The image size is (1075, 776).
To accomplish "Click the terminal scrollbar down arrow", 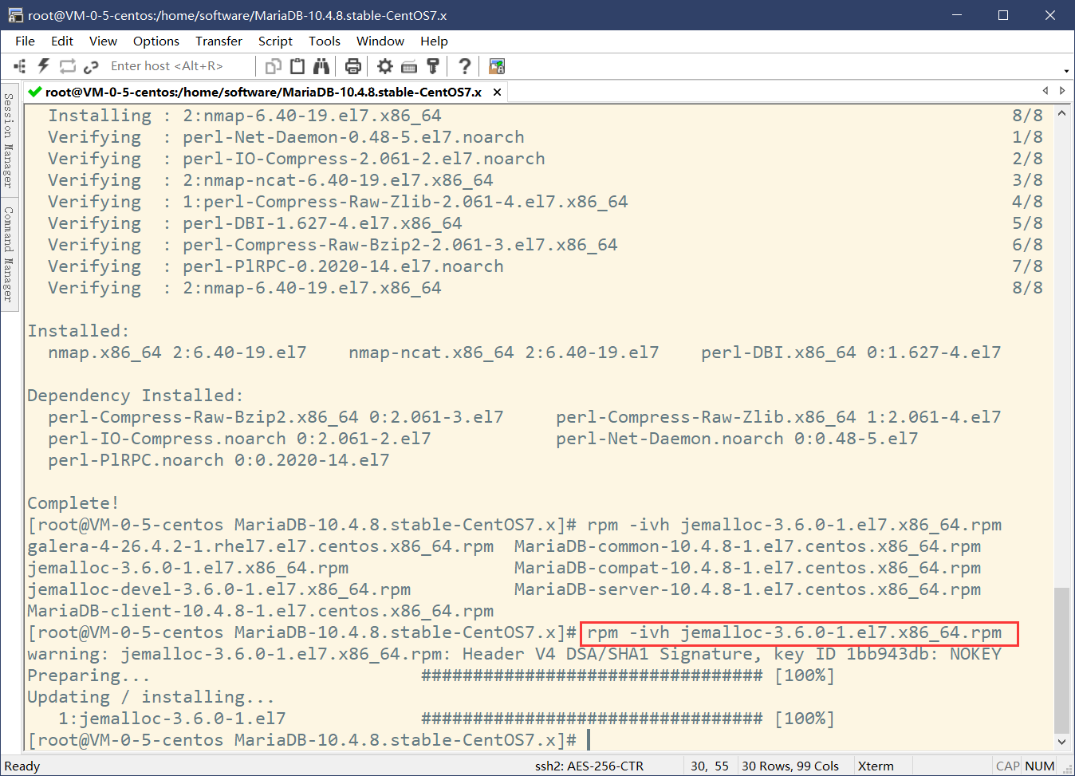I will (x=1061, y=742).
